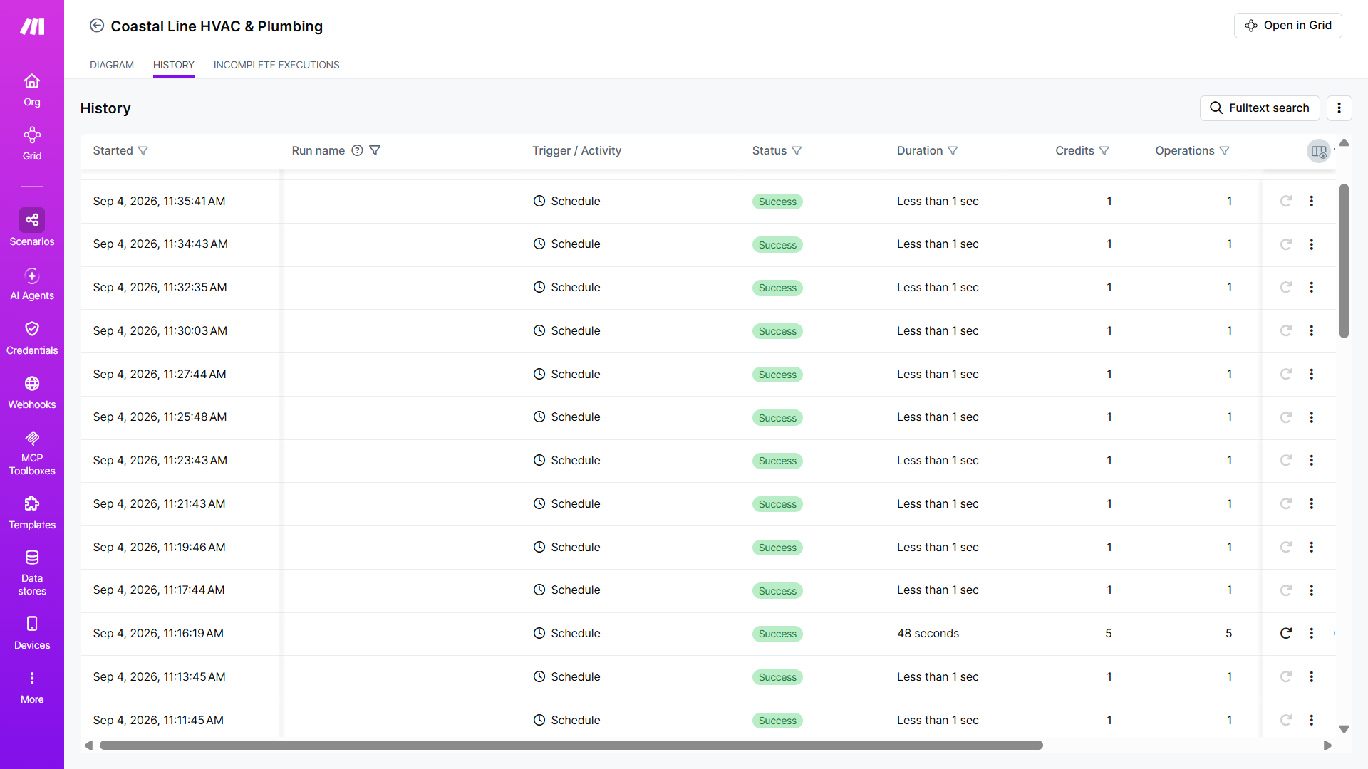Image resolution: width=1368 pixels, height=769 pixels.
Task: Open Webhooks section
Action: pos(32,392)
